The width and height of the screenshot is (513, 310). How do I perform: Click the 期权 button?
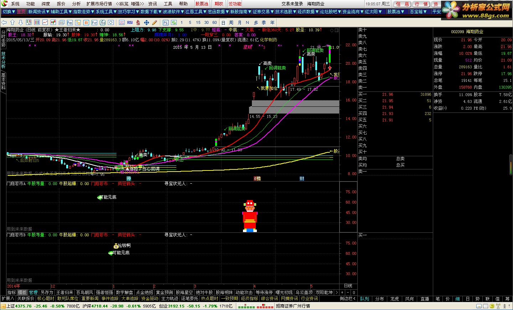pos(219,4)
